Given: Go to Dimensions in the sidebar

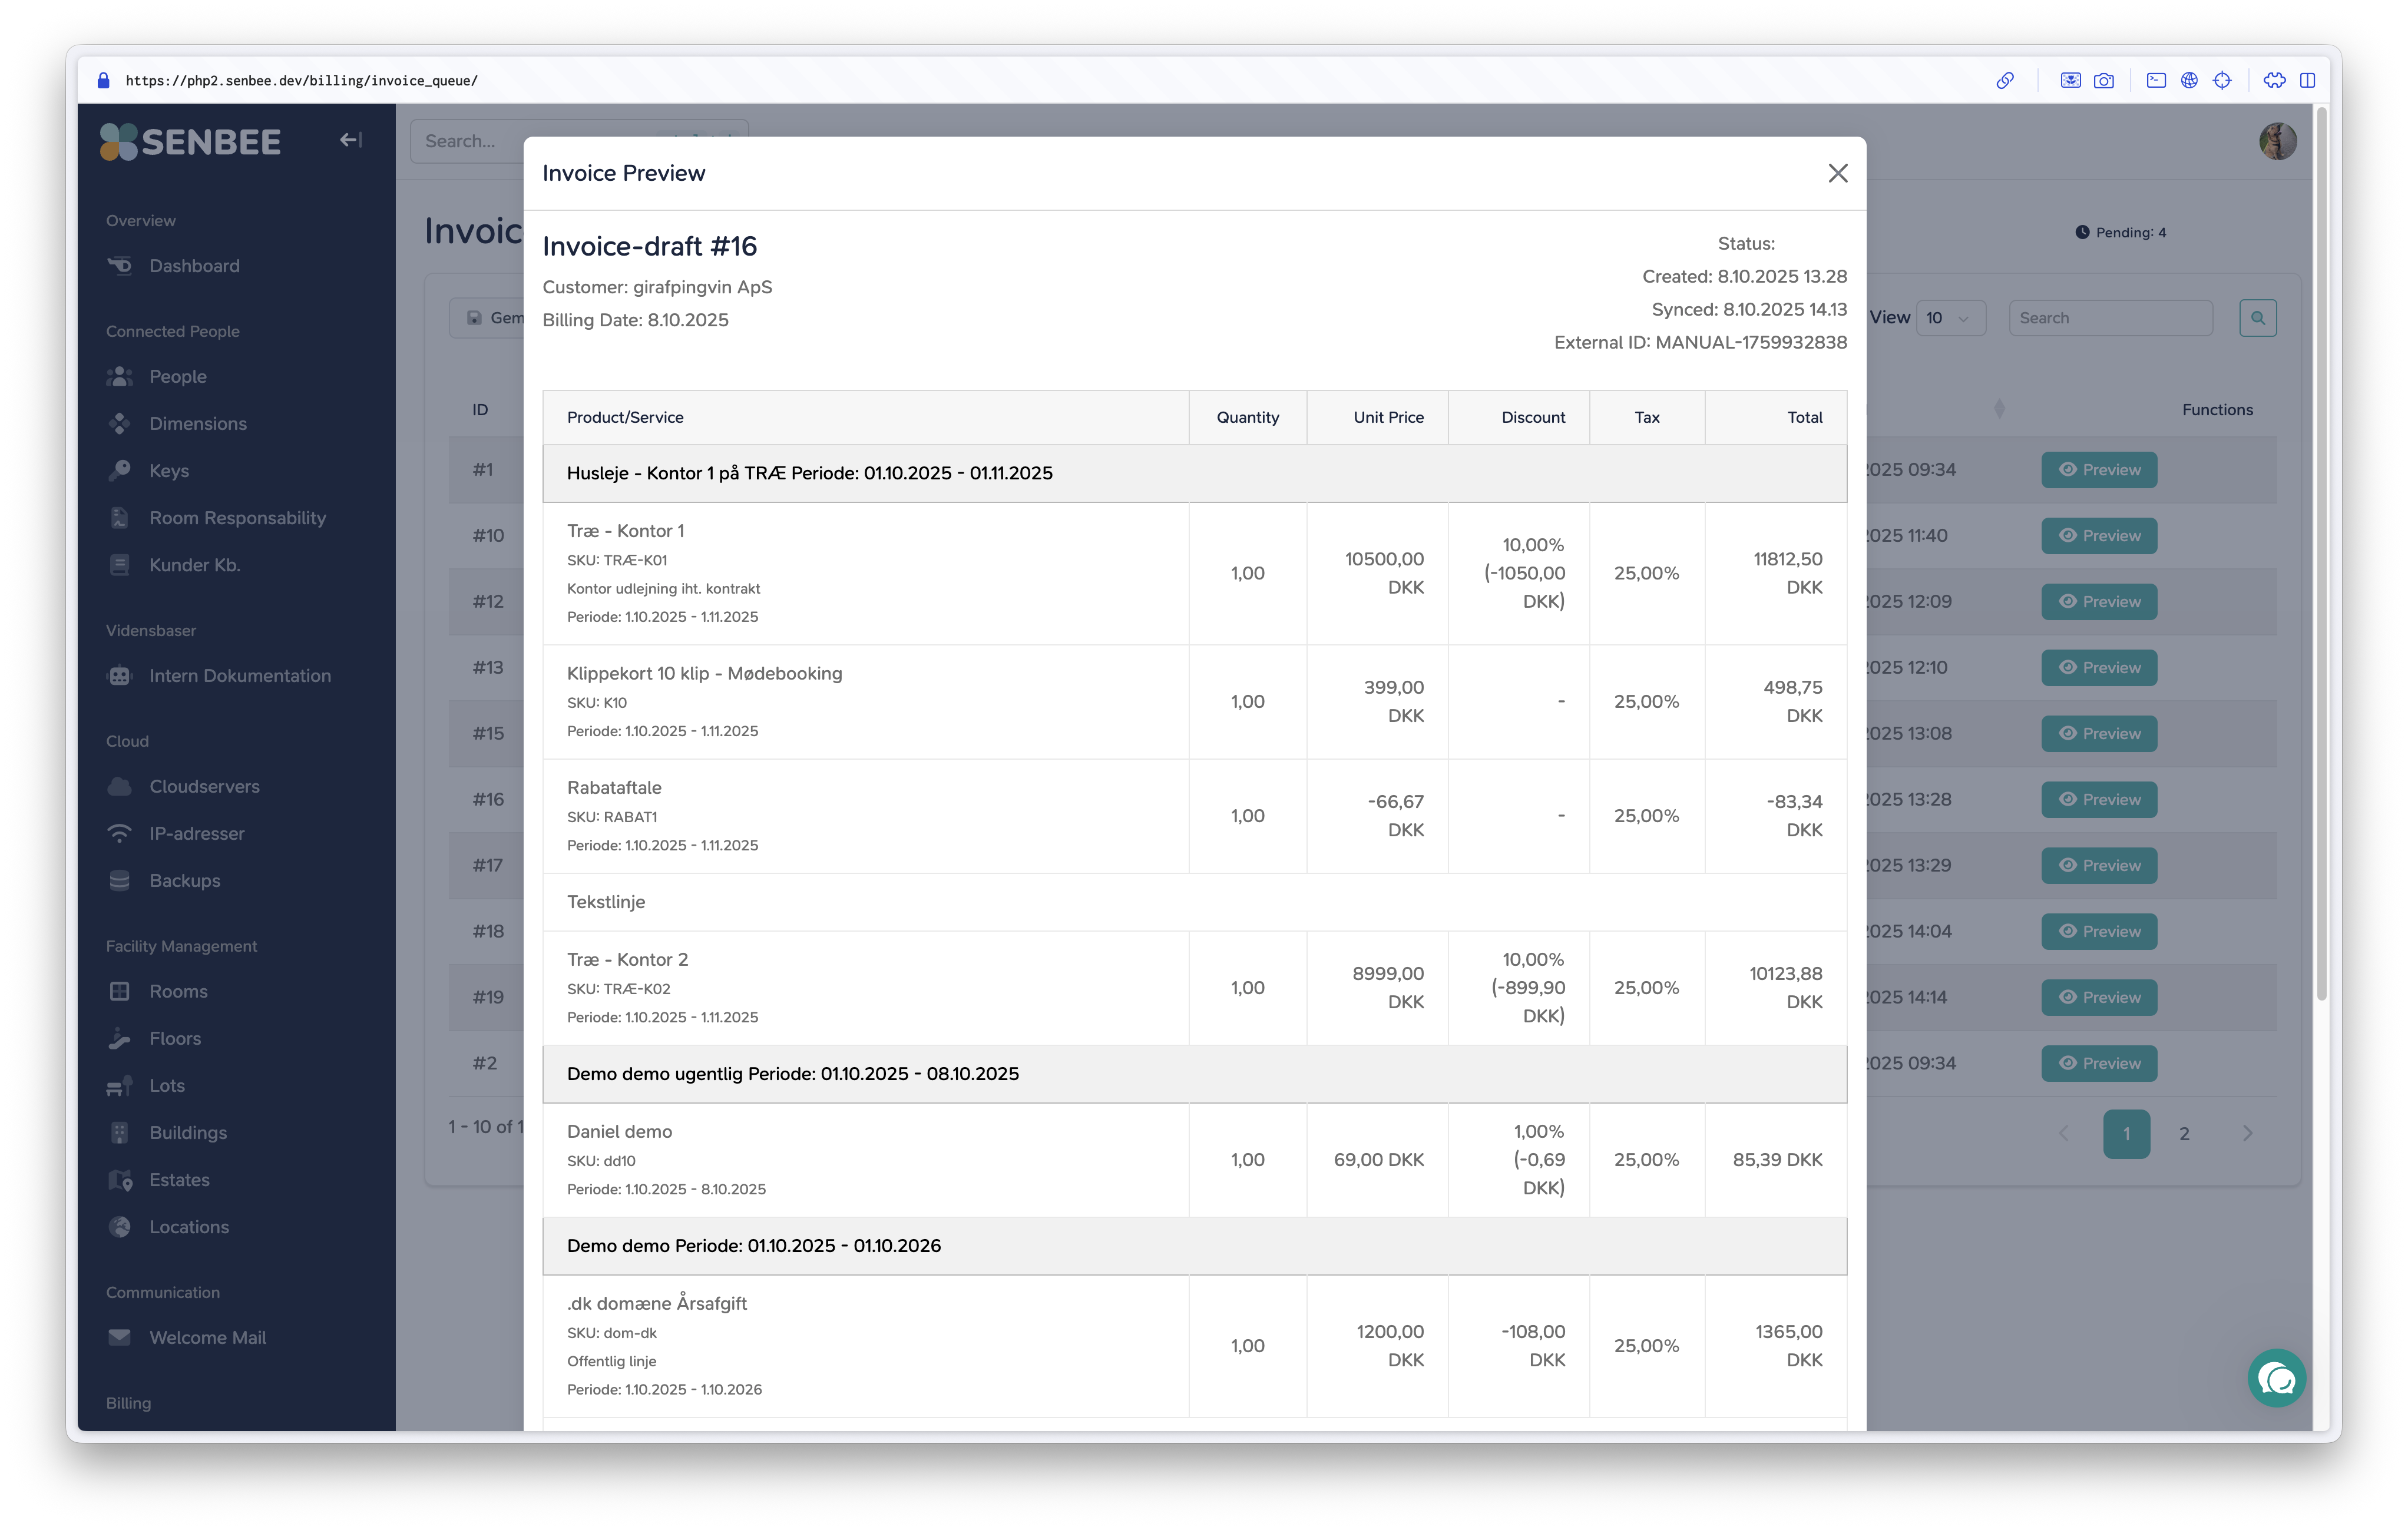Looking at the screenshot, I should click(198, 424).
